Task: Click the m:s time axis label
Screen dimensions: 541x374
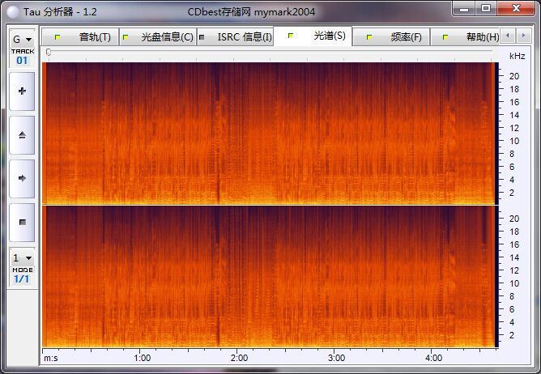Action: (x=51, y=359)
